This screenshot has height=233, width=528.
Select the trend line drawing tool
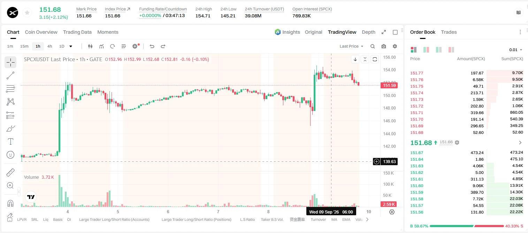point(10,75)
